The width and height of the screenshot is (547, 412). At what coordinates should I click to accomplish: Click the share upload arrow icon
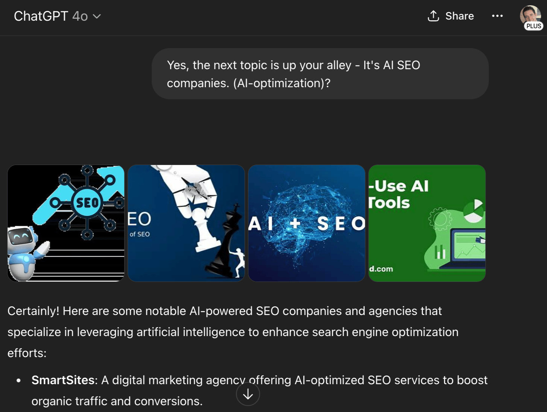[x=433, y=16]
